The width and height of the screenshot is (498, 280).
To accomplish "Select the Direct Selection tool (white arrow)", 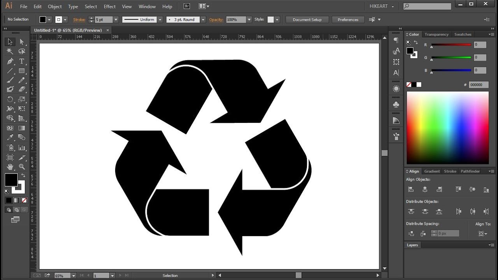I will click(22, 42).
